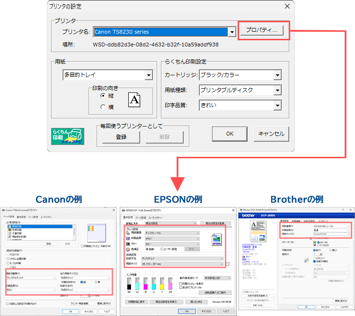Click 色補正 color wheel icon in EPSON window
355x316 pixels.
[128, 249]
